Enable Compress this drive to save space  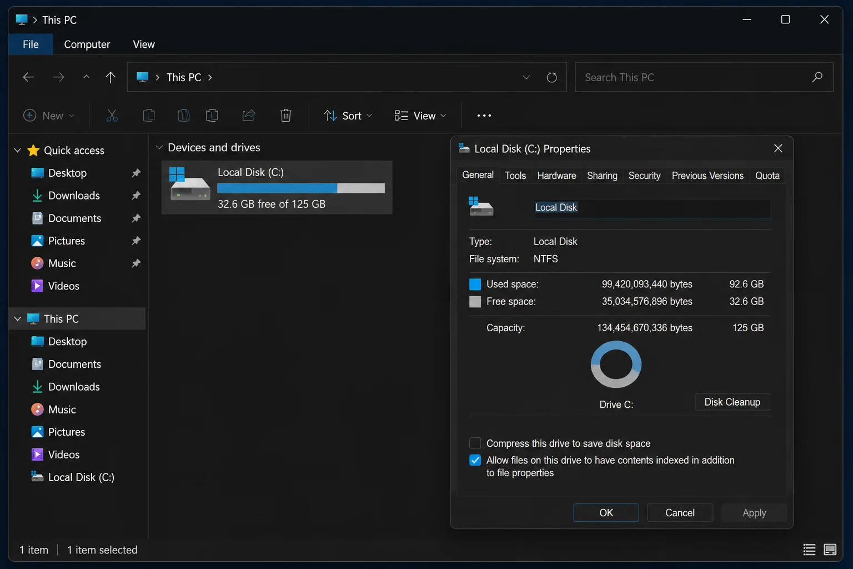[x=475, y=443]
